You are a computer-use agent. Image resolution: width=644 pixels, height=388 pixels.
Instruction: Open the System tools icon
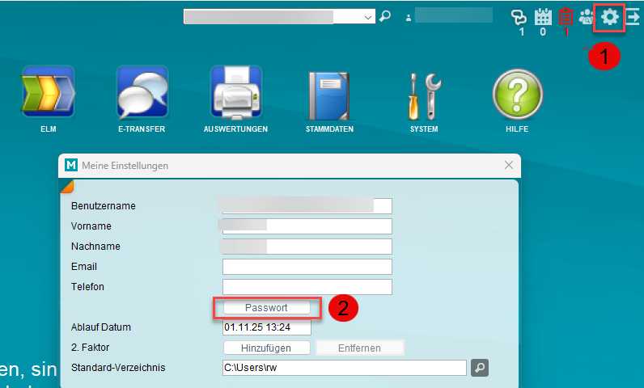tap(423, 94)
